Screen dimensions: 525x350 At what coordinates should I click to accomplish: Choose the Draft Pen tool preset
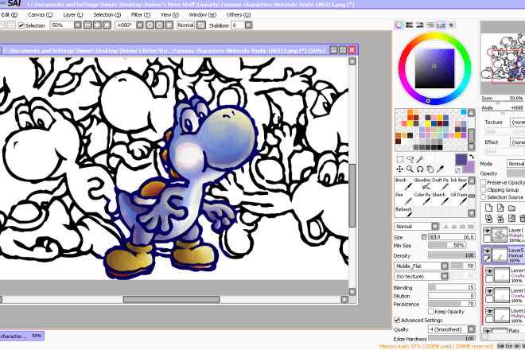[441, 184]
